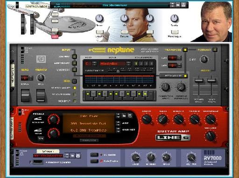Browse Line 6 amp patches folder icon

pos(124,116)
